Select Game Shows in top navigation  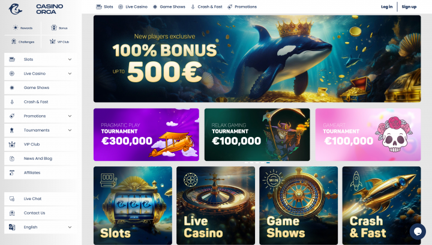point(169,7)
